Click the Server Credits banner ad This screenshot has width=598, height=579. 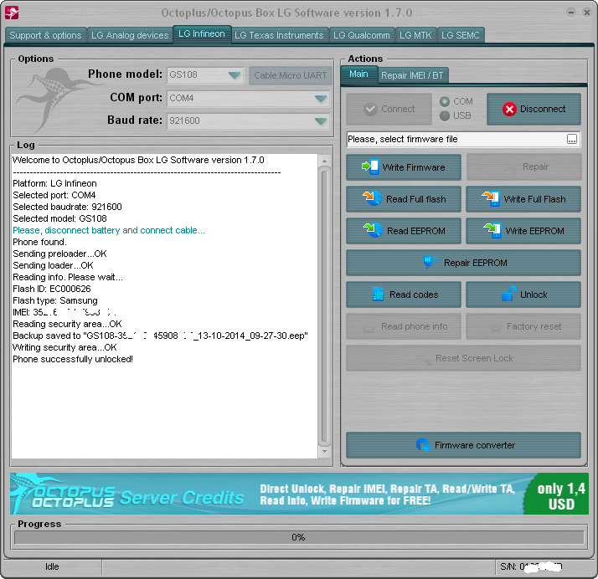(x=299, y=494)
